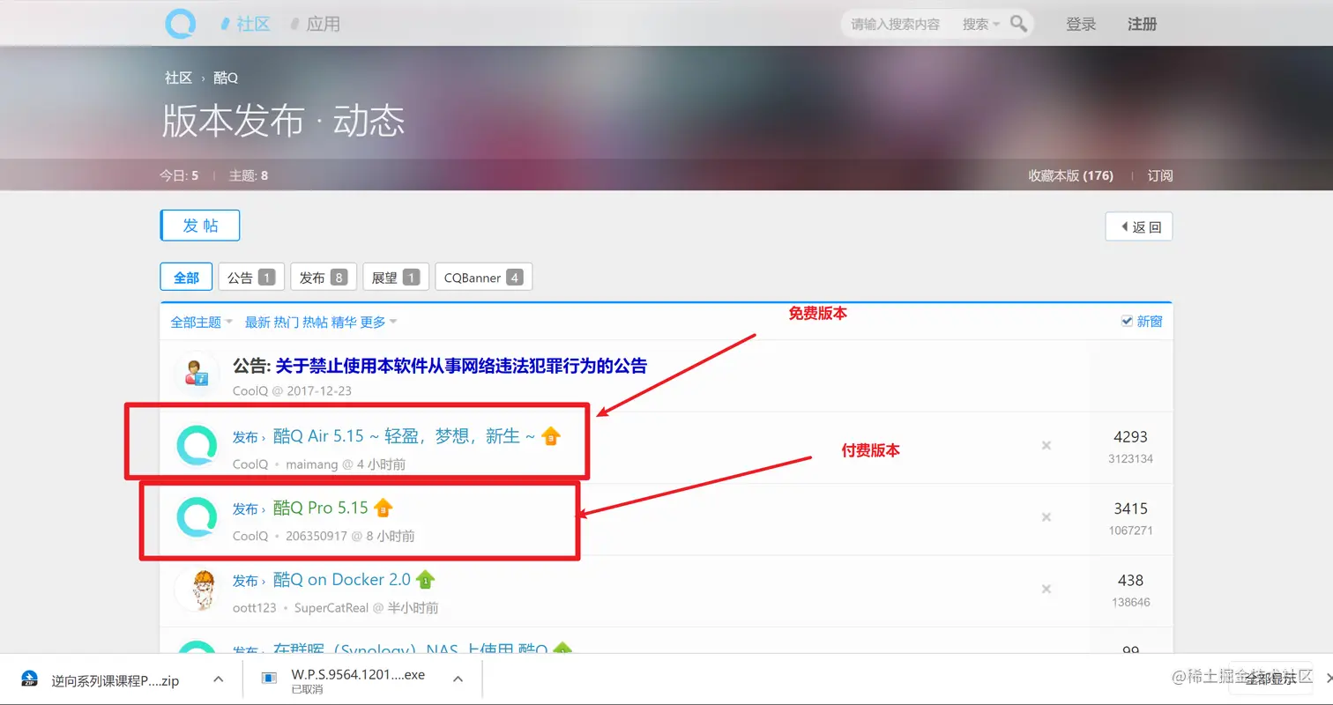Click the X icon on 酷Q Pro row

pos(1046,517)
